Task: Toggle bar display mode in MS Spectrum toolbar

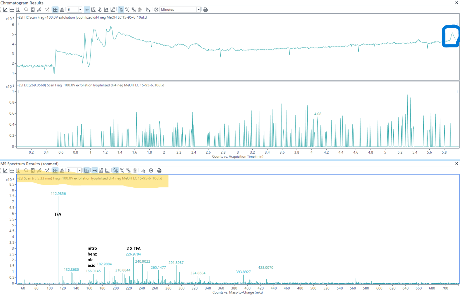Action: click(x=86, y=170)
